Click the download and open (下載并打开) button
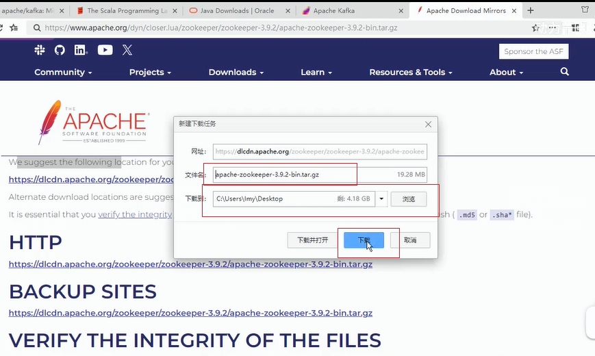 coord(312,240)
